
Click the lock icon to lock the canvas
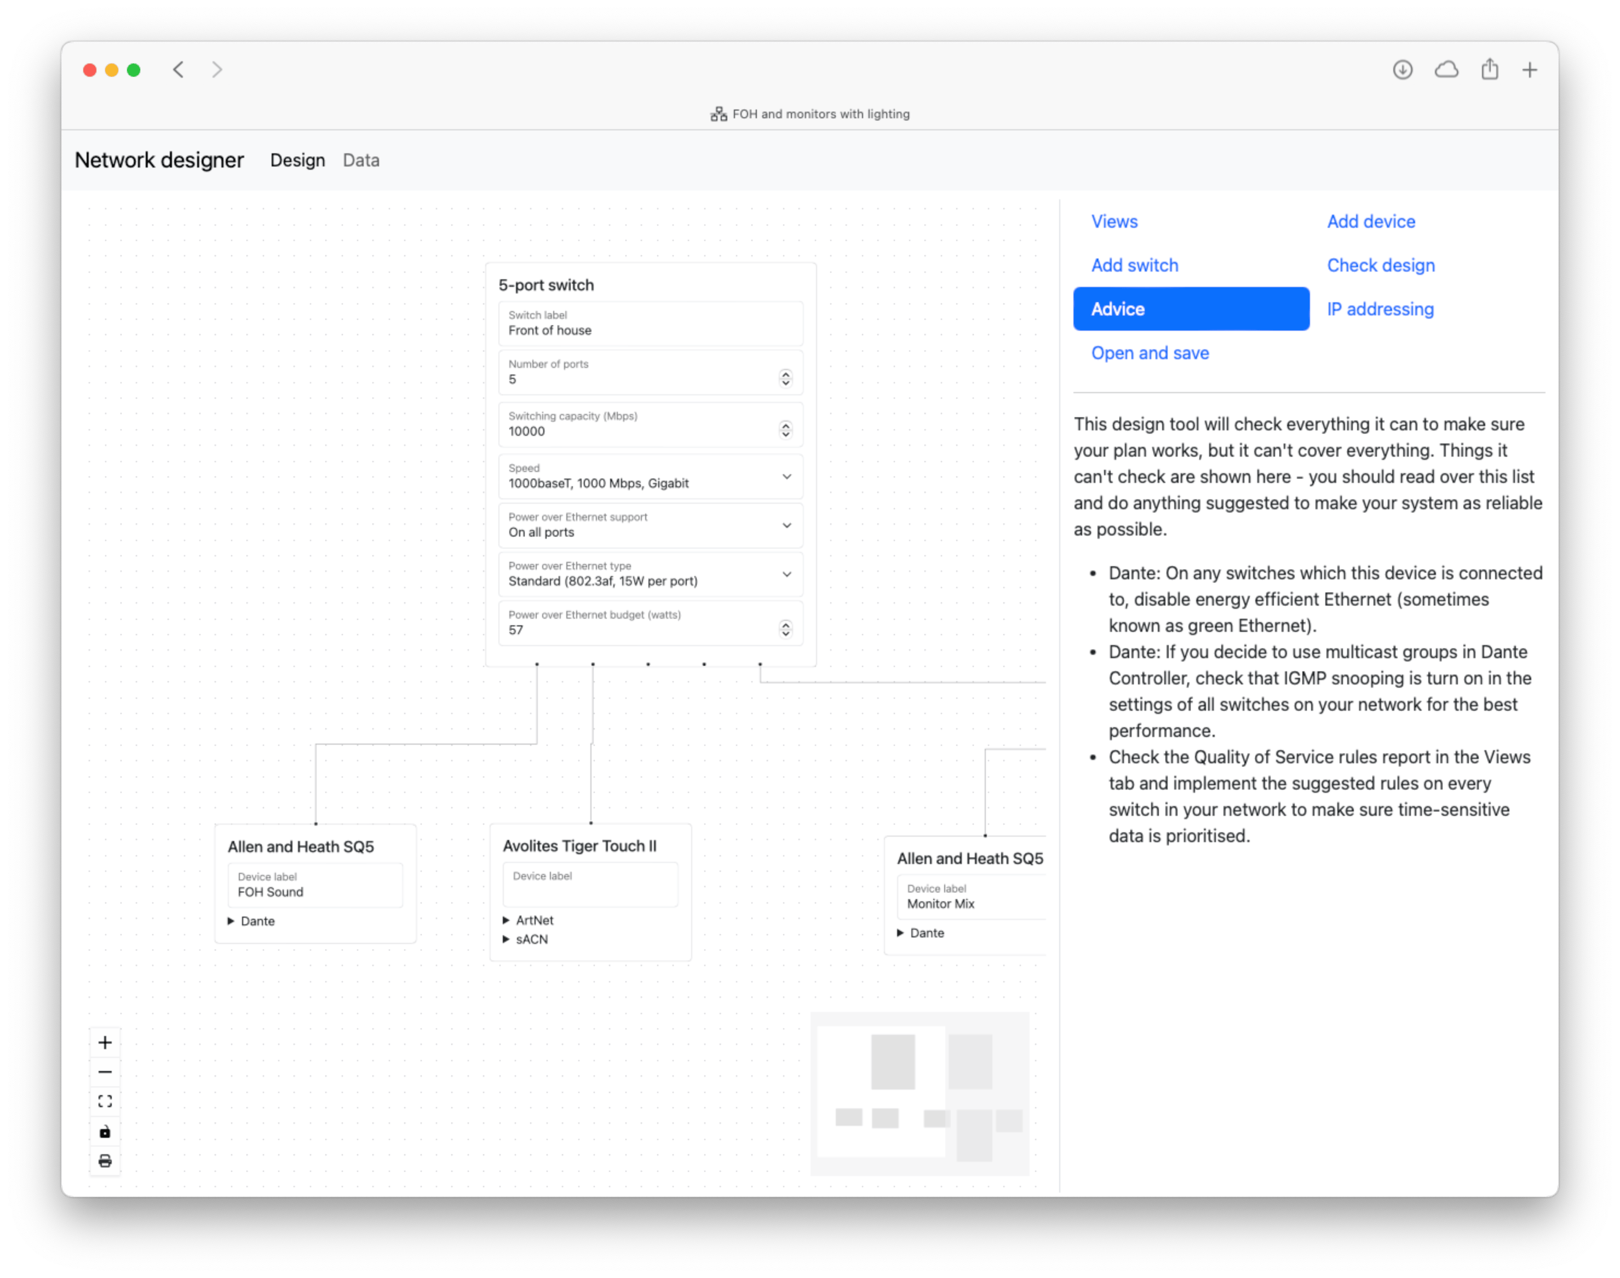pos(105,1131)
